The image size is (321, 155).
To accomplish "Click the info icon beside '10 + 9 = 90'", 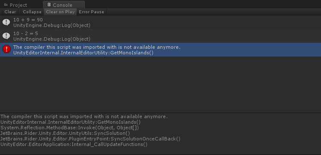I will pyautogui.click(x=6, y=22).
